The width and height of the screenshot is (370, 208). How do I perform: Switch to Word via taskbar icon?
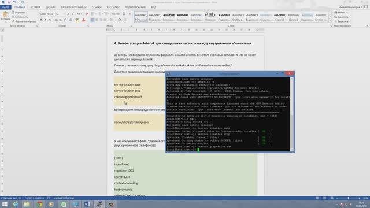tap(87, 204)
